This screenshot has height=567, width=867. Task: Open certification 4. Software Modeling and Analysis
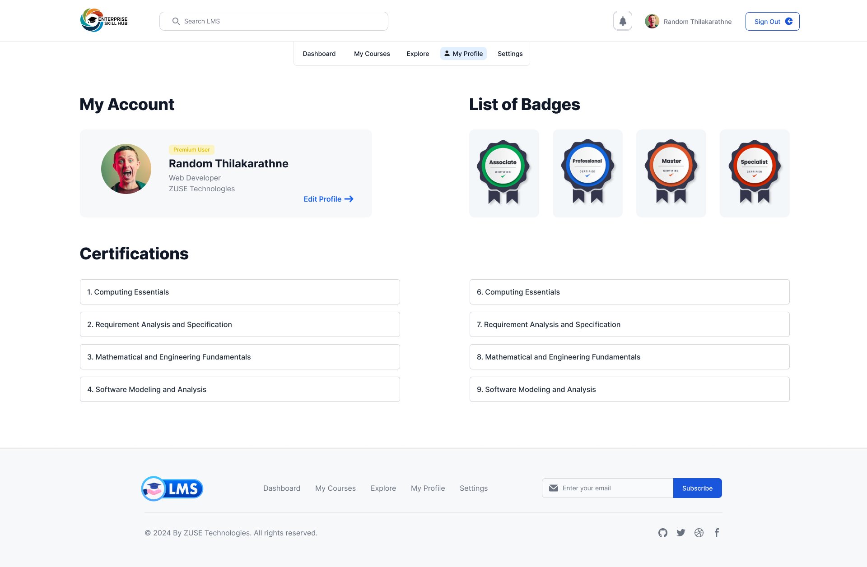pos(240,389)
